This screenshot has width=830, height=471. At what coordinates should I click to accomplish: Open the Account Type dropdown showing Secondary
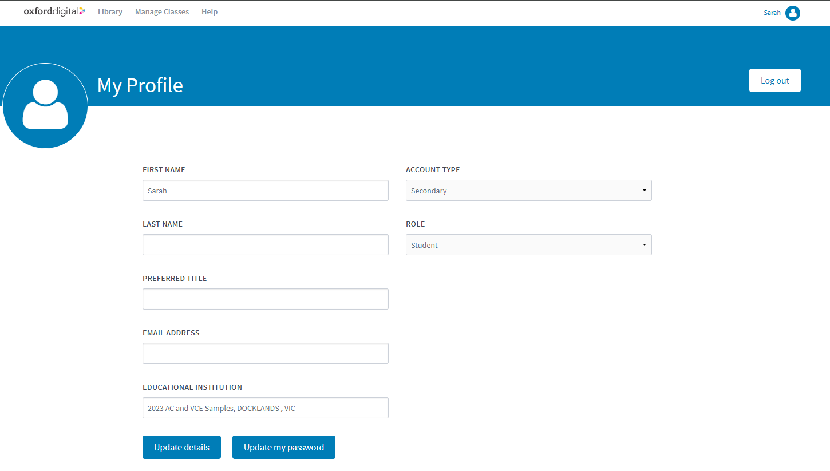(528, 190)
